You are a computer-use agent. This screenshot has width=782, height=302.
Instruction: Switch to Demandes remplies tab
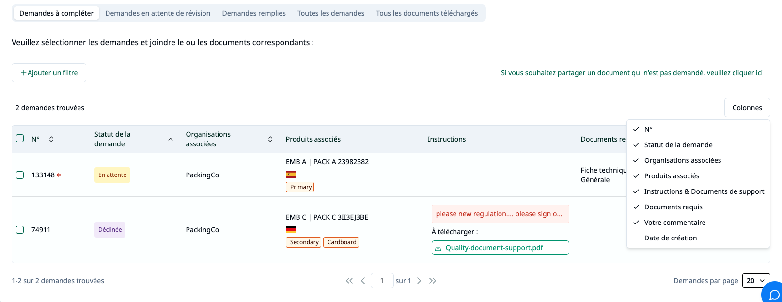254,13
